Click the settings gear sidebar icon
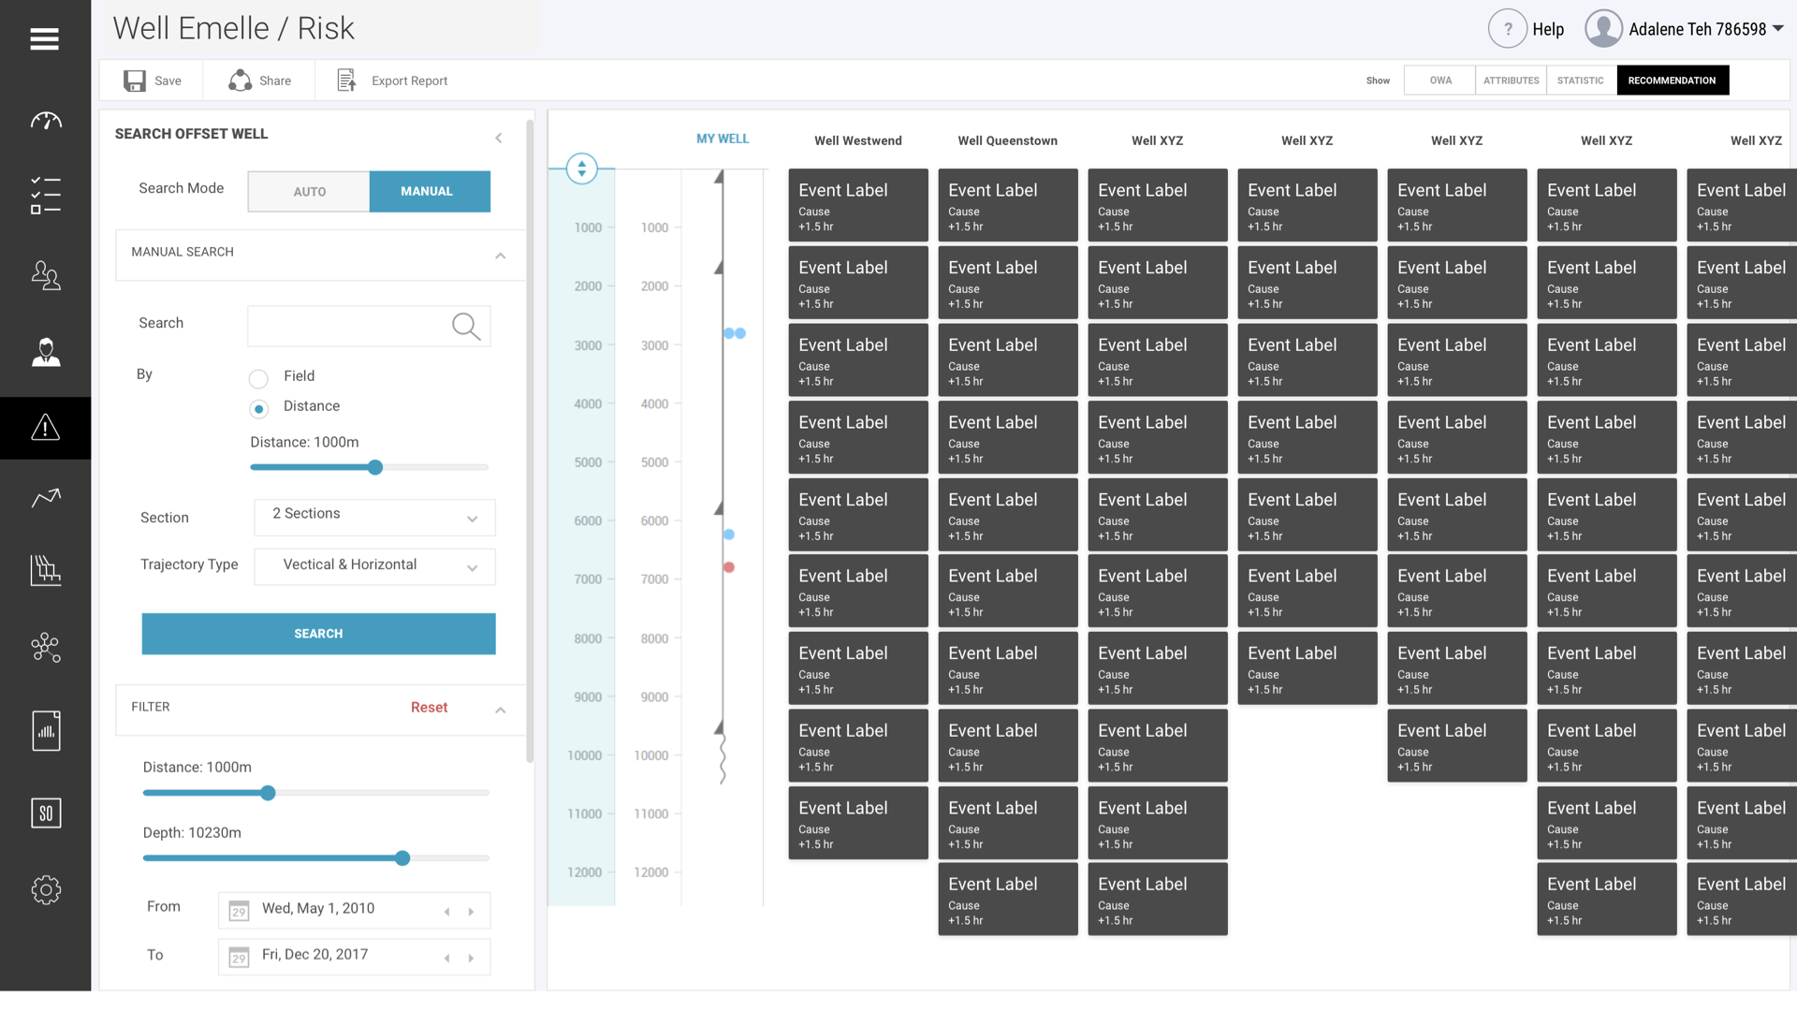This screenshot has width=1797, height=1011. 45,889
